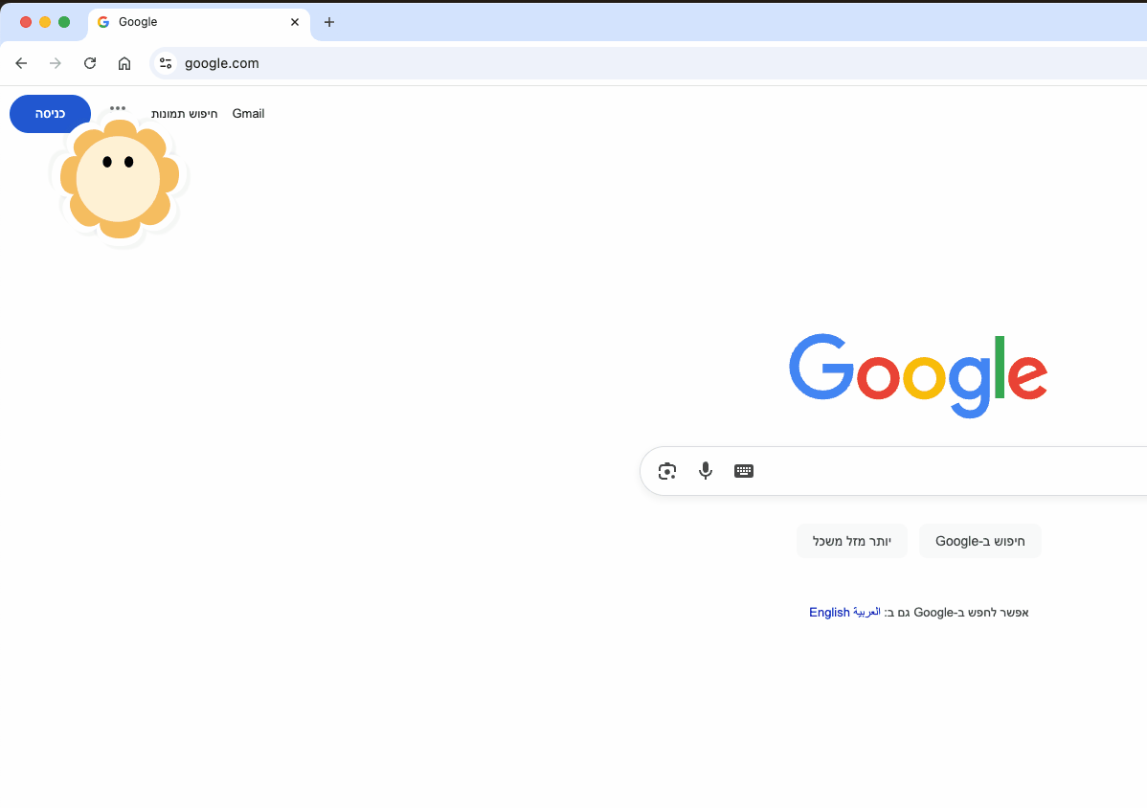Start voice search with microphone icon

706,471
